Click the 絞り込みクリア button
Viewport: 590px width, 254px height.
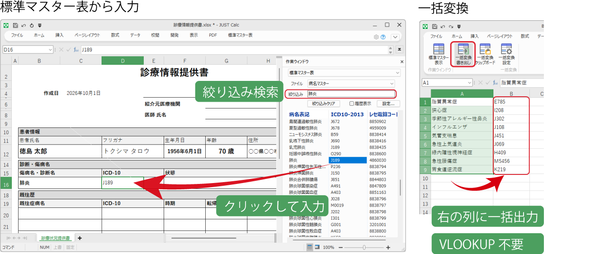point(324,103)
